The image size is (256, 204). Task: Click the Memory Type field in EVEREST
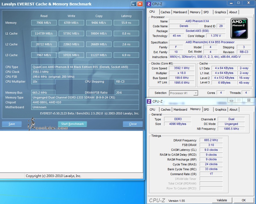(85, 97)
